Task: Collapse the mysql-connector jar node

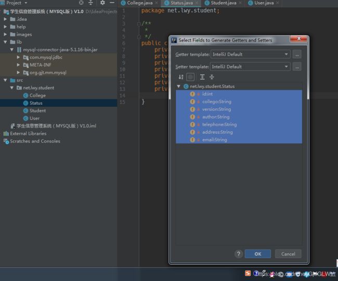Action: click(x=12, y=49)
